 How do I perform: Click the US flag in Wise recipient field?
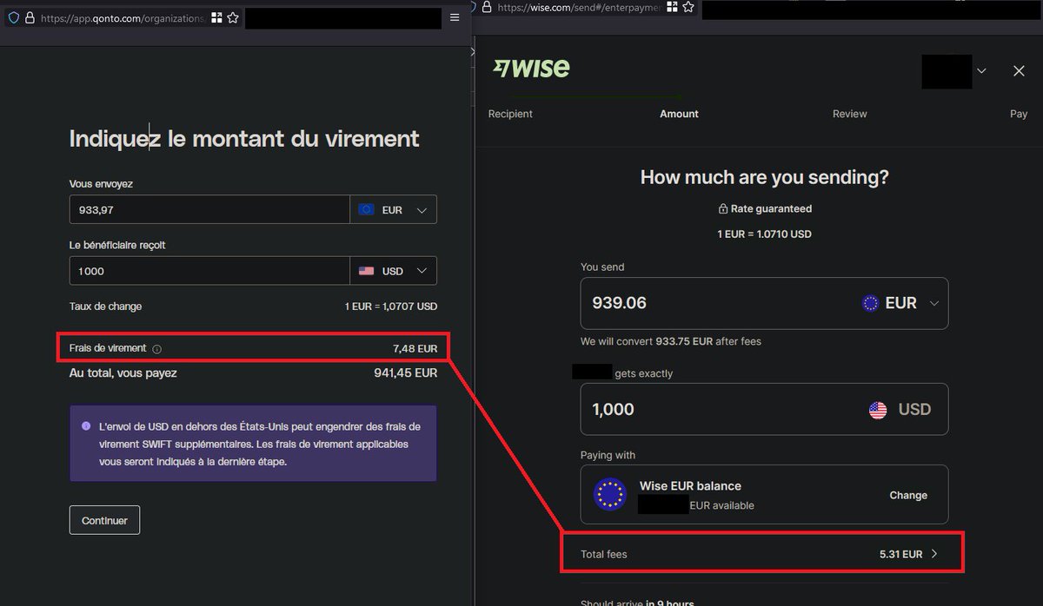878,410
